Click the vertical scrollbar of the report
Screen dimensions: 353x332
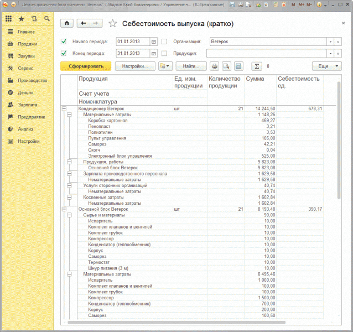339,140
